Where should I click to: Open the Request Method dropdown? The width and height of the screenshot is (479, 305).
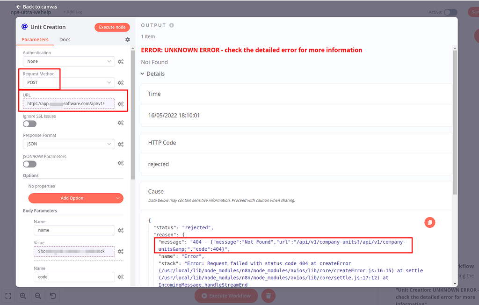[68, 83]
